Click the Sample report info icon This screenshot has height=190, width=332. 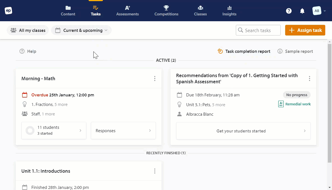pos(280,51)
